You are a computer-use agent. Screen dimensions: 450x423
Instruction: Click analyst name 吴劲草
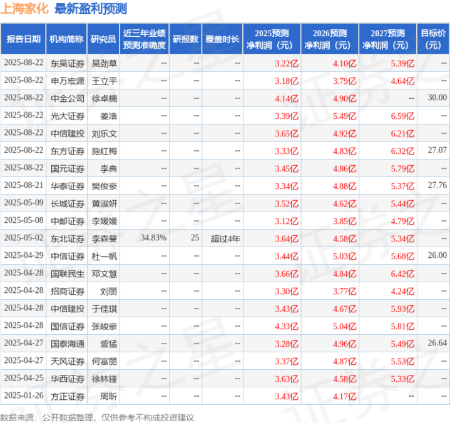point(104,63)
